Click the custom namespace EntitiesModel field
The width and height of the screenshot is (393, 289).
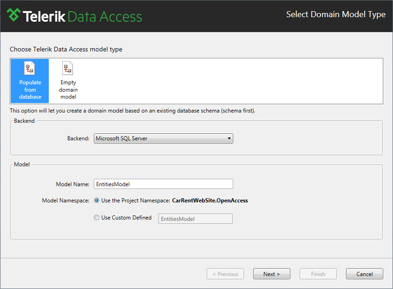tap(196, 219)
